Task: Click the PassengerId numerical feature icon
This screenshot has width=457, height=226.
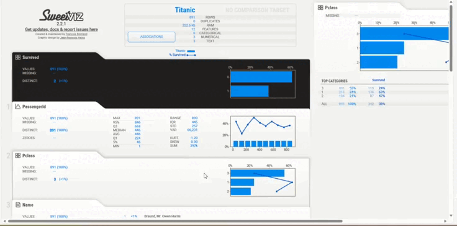Action: coord(18,107)
